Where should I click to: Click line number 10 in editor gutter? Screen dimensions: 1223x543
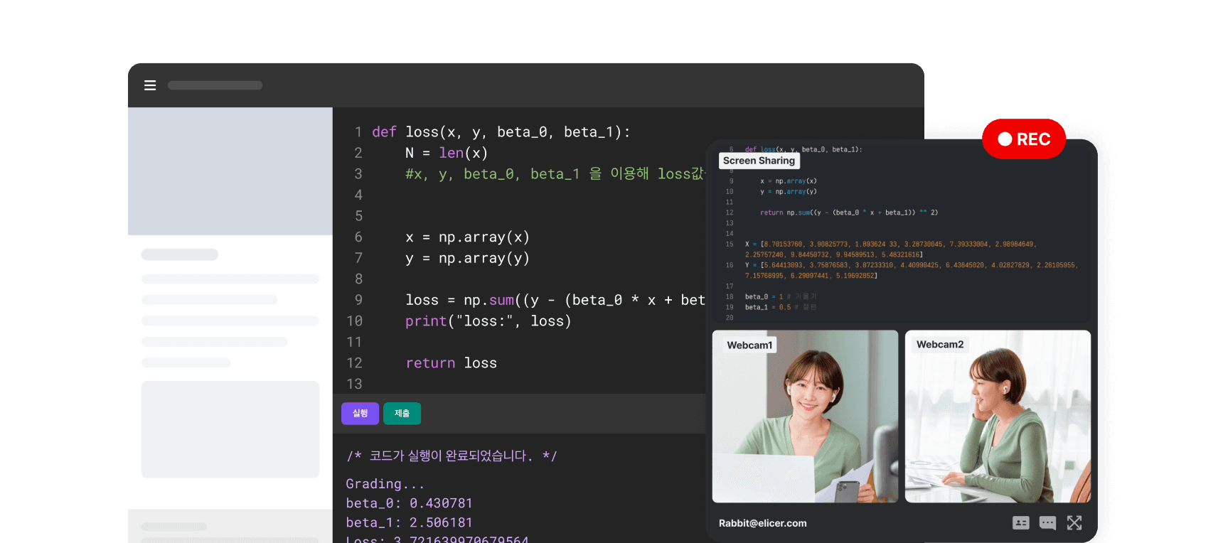pos(354,321)
